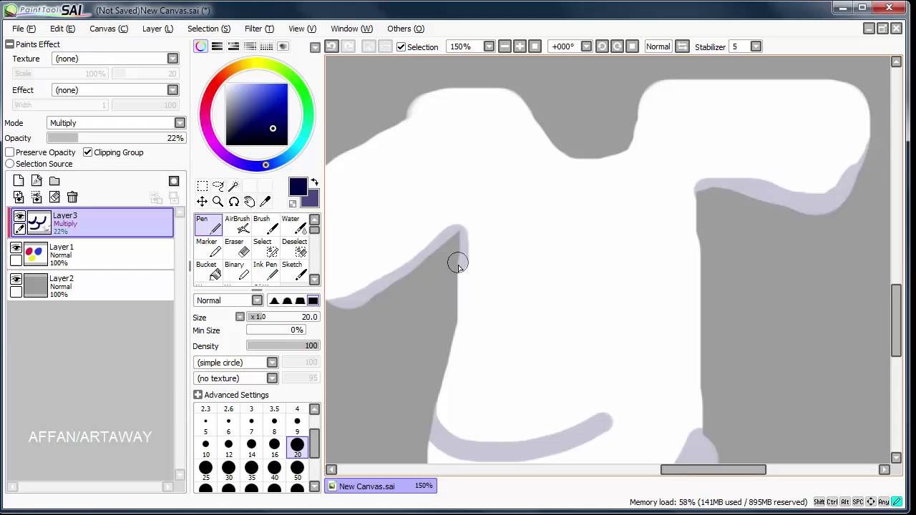Viewport: 916px width, 515px height.
Task: Open the layer Mode Multiply dropdown
Action: (180, 123)
